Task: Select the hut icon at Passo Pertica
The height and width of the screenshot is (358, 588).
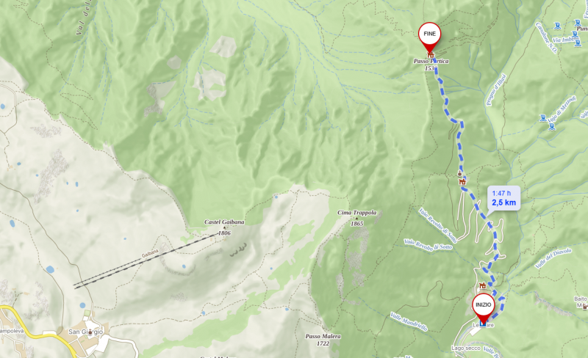Action: pyautogui.click(x=431, y=55)
